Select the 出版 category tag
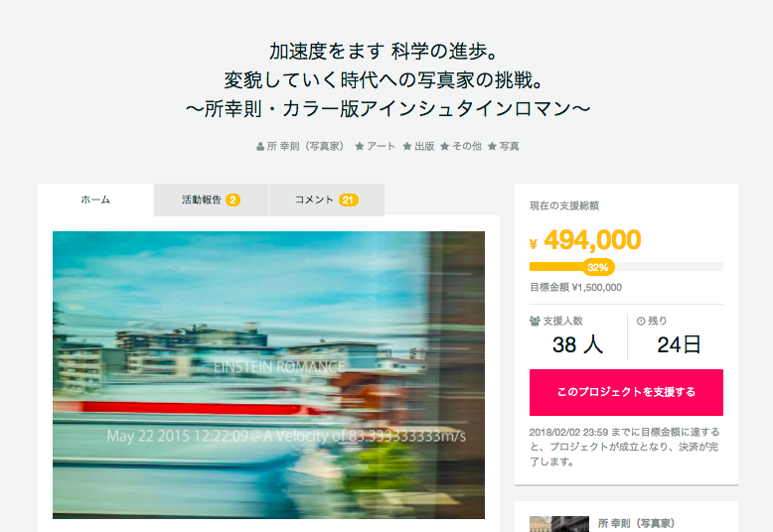The image size is (773, 532). [424, 146]
